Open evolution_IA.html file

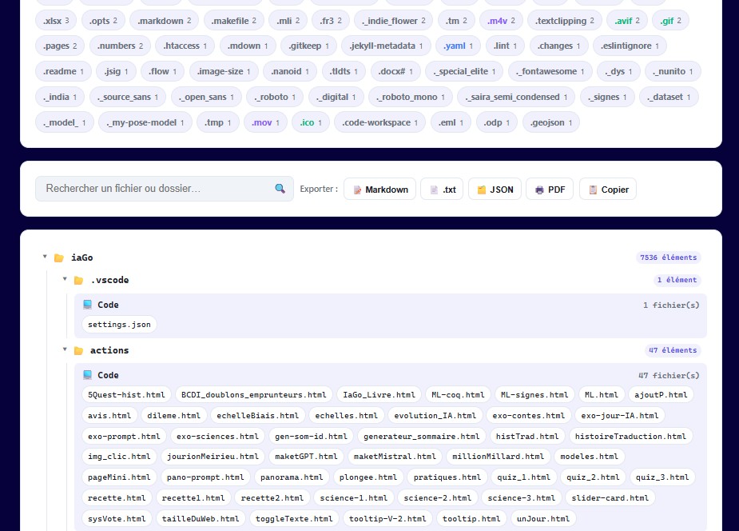point(435,416)
